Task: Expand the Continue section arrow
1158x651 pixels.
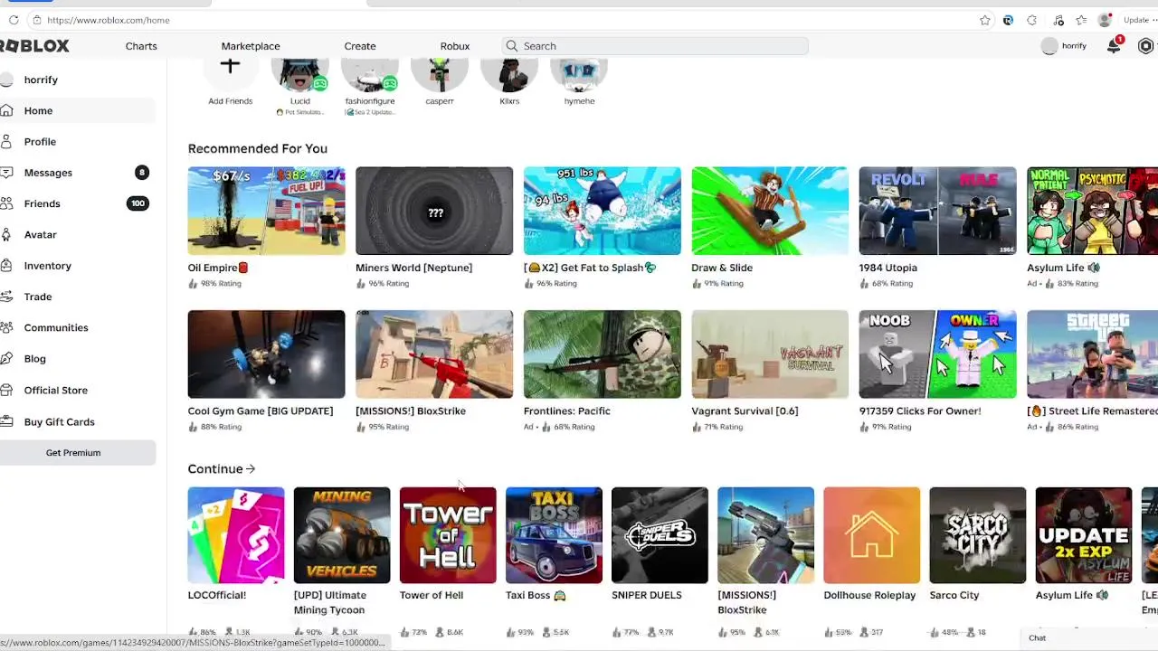Action: 251,469
